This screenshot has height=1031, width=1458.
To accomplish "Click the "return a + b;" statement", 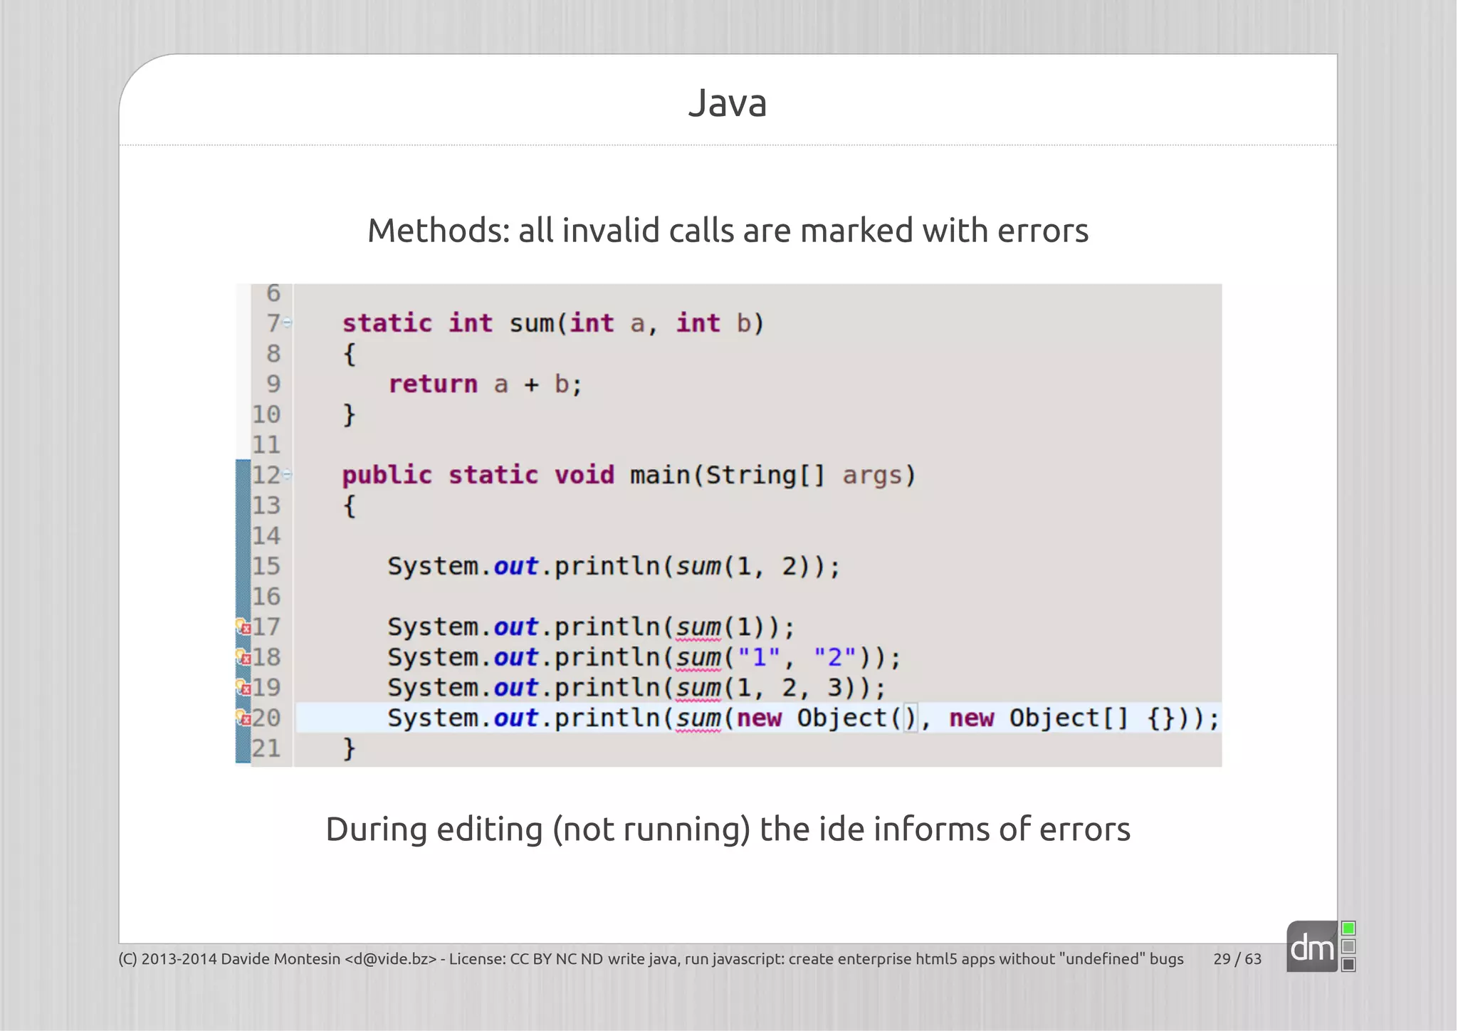I will point(486,384).
